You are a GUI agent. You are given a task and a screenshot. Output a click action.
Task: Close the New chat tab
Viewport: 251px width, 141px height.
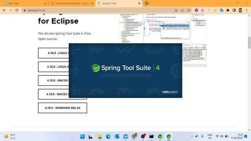click(x=45, y=4)
